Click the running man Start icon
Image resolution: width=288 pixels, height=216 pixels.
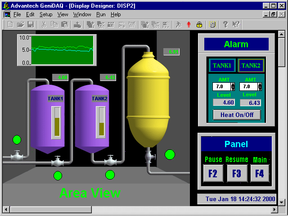pos(179,24)
